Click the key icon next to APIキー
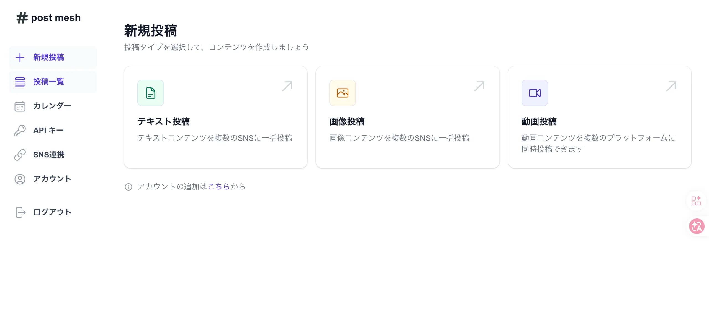The image size is (709, 333). coord(20,130)
